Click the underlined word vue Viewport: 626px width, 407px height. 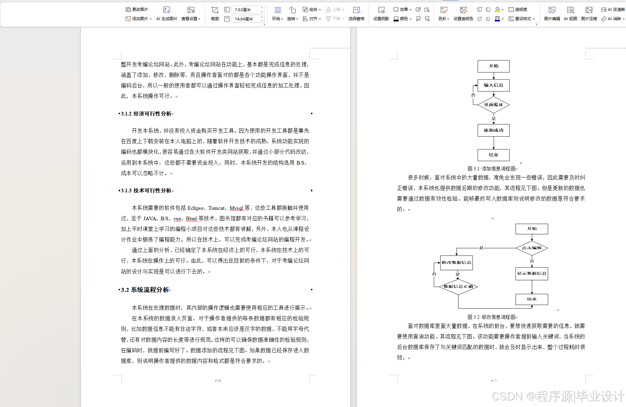coord(177,219)
